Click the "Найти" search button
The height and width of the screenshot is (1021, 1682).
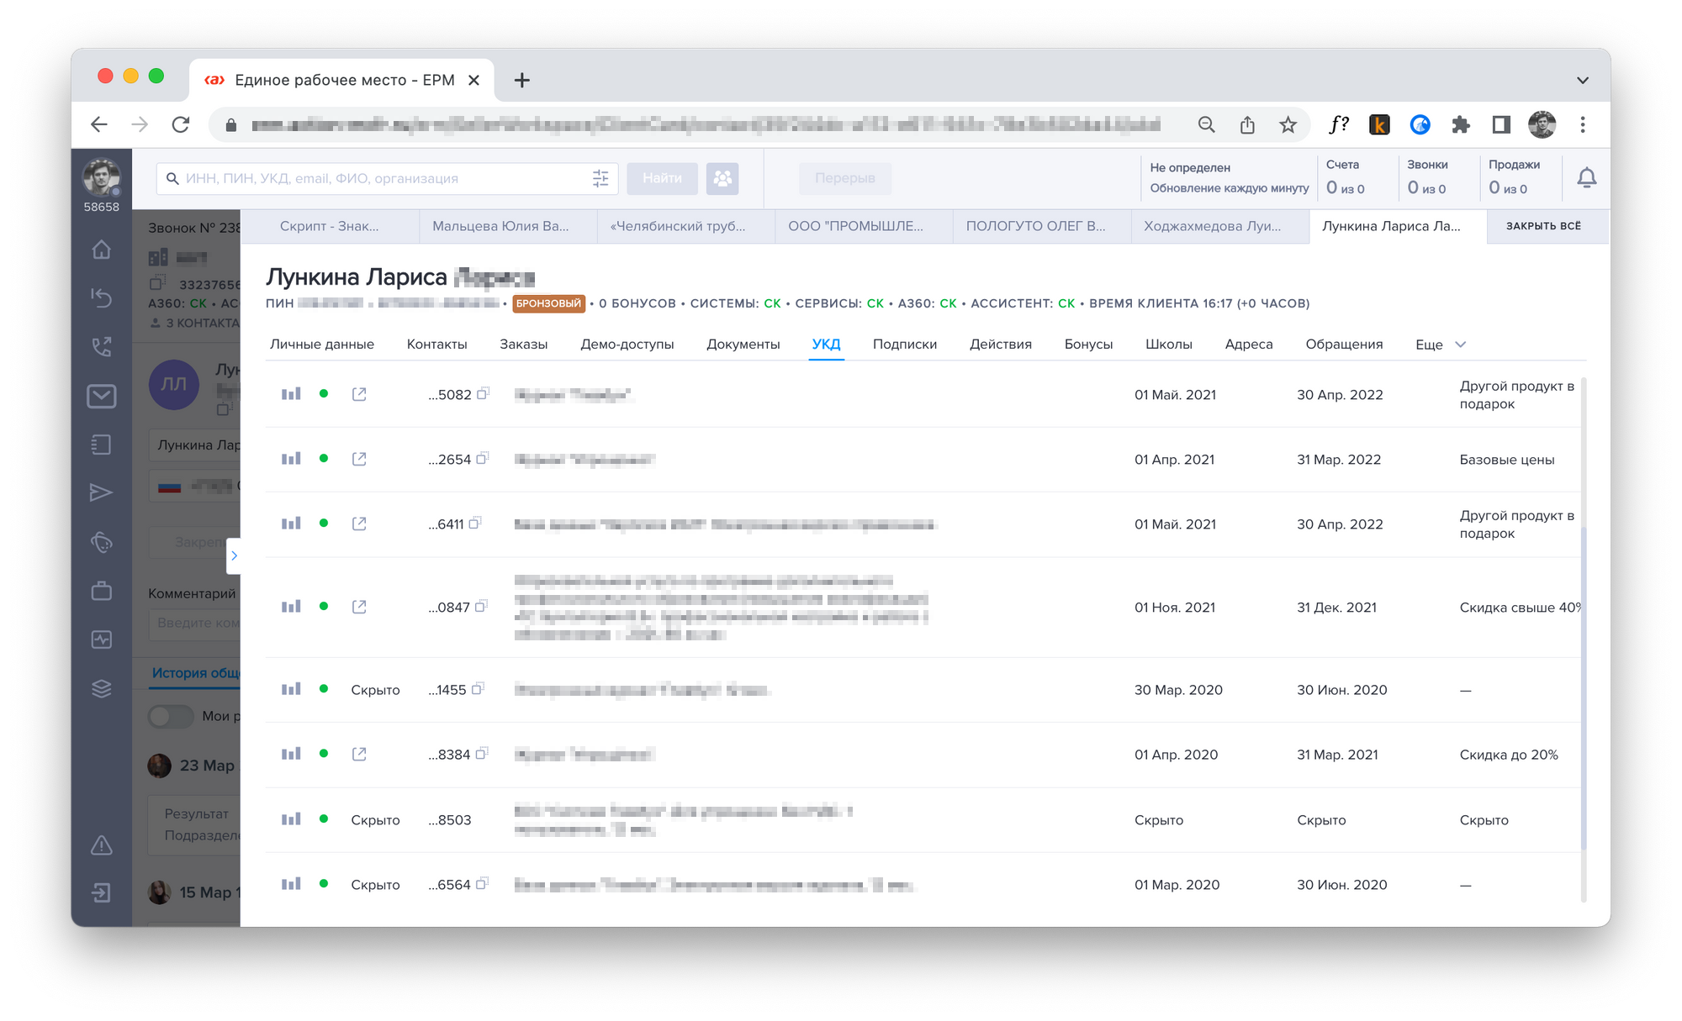pos(662,178)
